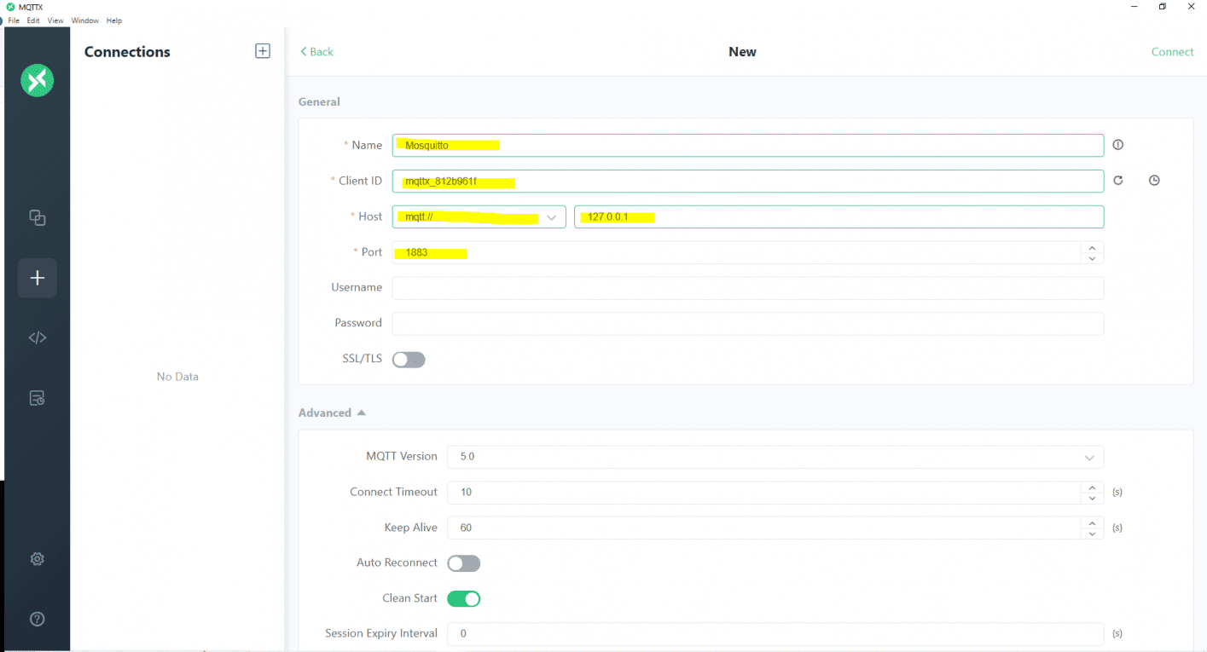
Task: Click the MQTTX logo in sidebar
Action: tap(38, 81)
